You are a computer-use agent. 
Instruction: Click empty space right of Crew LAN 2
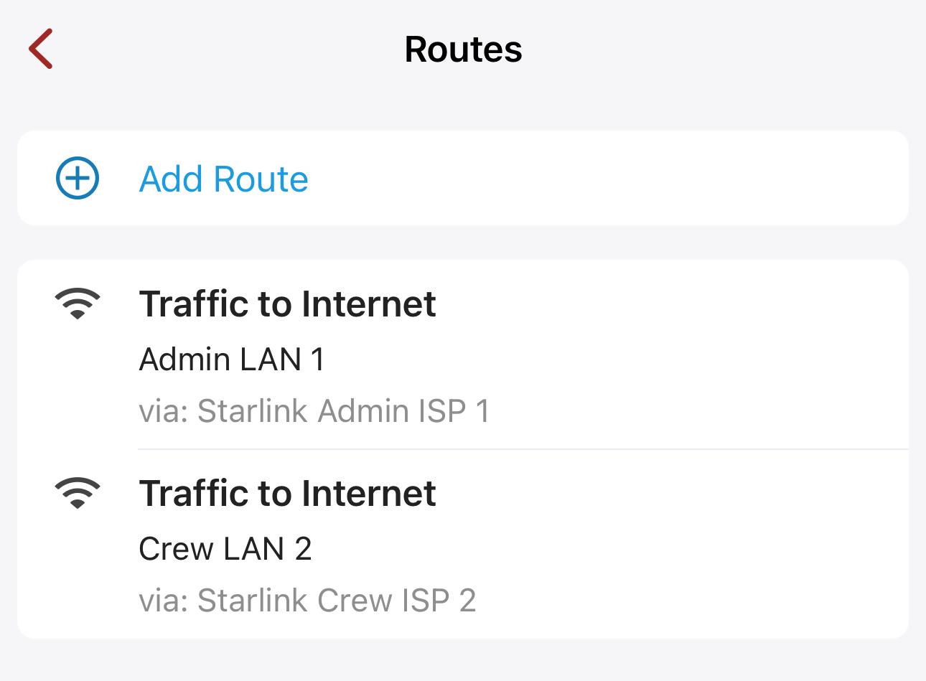(610, 549)
